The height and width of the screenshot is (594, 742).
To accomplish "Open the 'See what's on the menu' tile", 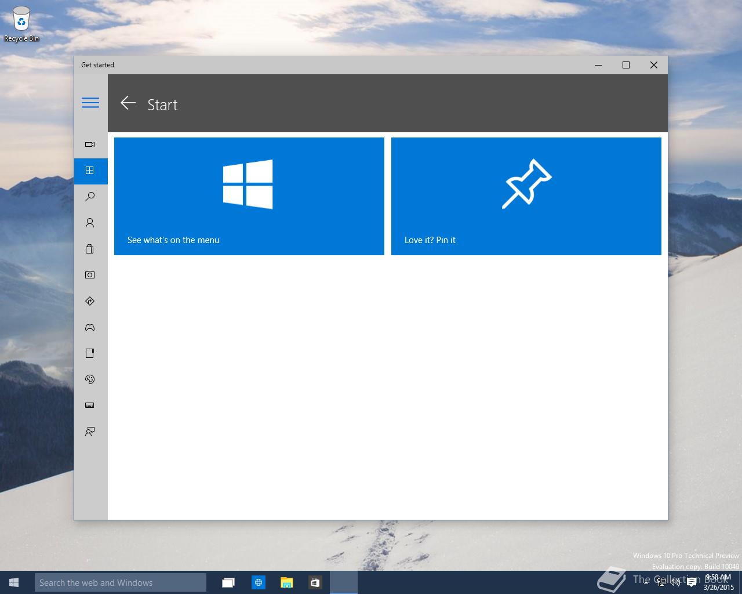I will coord(249,196).
